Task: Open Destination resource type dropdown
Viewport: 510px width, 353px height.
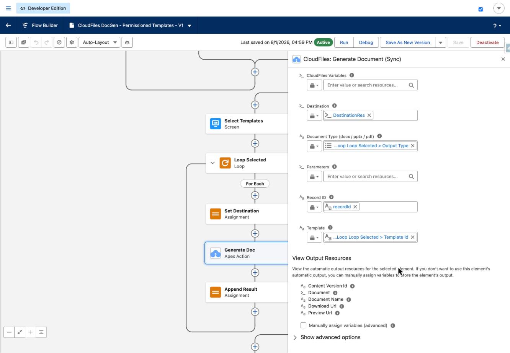Action: pos(314,115)
